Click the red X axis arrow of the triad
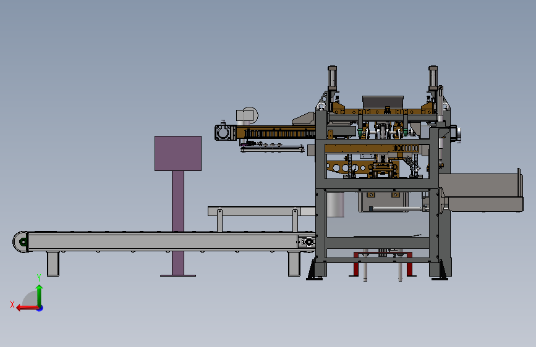This screenshot has height=347, width=536. 27,308
